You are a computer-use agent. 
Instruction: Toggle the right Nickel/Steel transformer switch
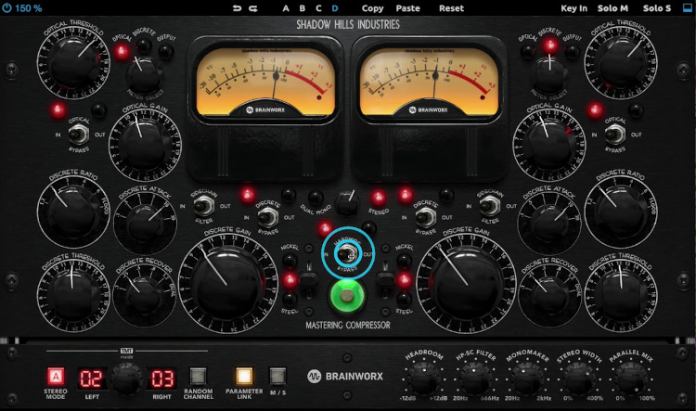point(385,278)
